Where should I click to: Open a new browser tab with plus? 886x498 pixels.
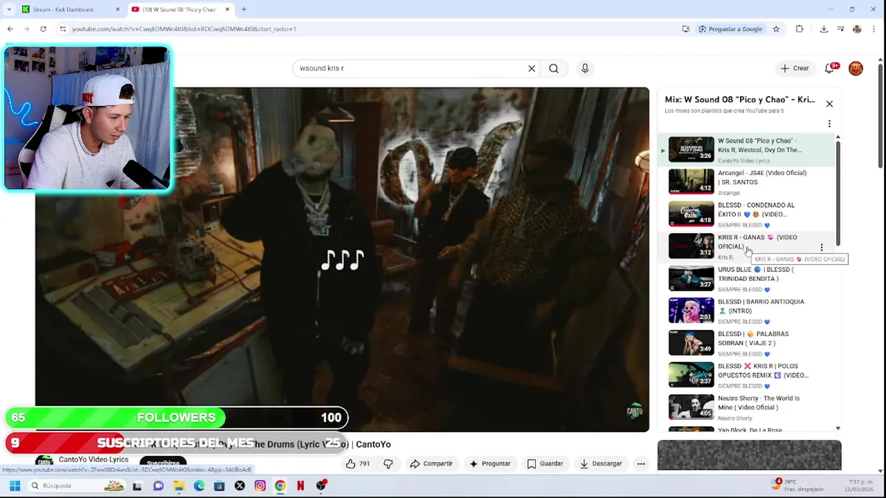(x=244, y=10)
